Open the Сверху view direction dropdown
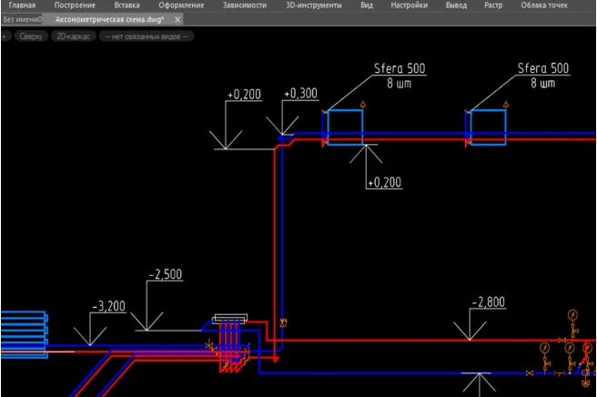Viewport: 597px width, 397px height. [31, 36]
